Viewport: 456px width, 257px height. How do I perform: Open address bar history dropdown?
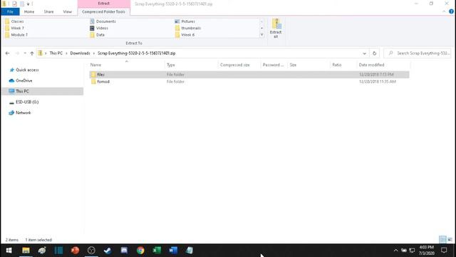(364, 54)
